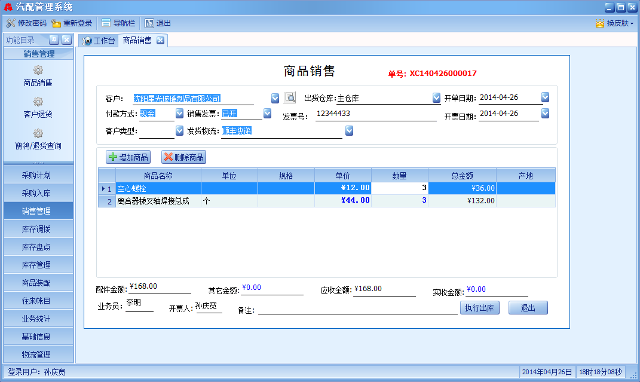
Task: Click the 增加商品 add product button
Action: click(x=128, y=157)
